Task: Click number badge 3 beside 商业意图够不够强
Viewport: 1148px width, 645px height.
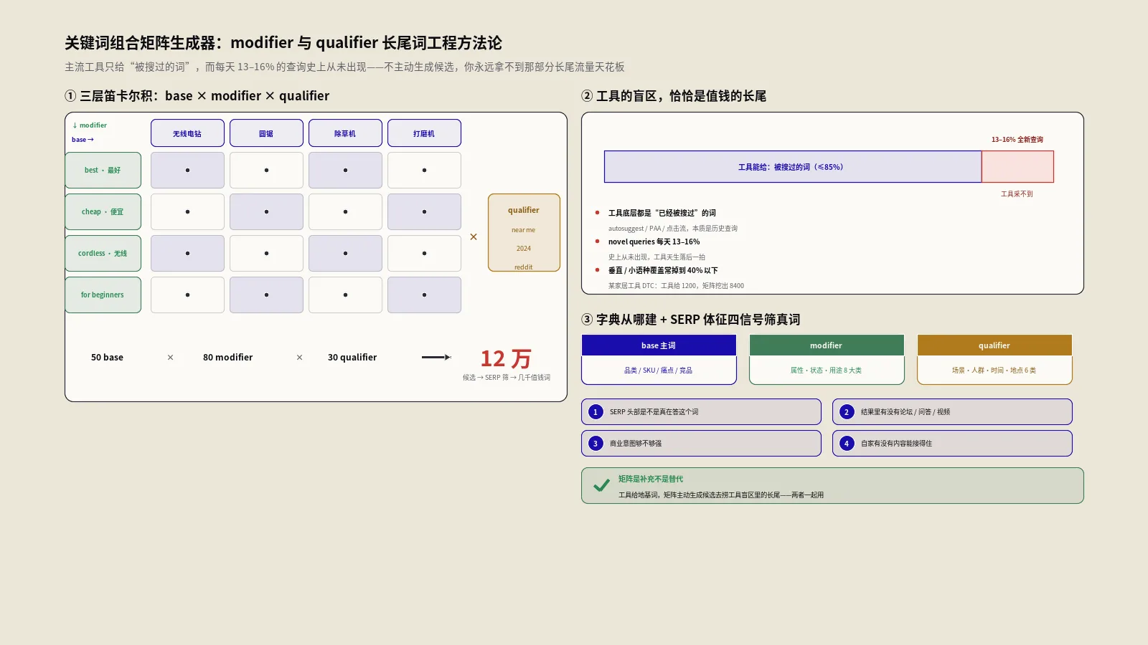Action: pos(596,444)
